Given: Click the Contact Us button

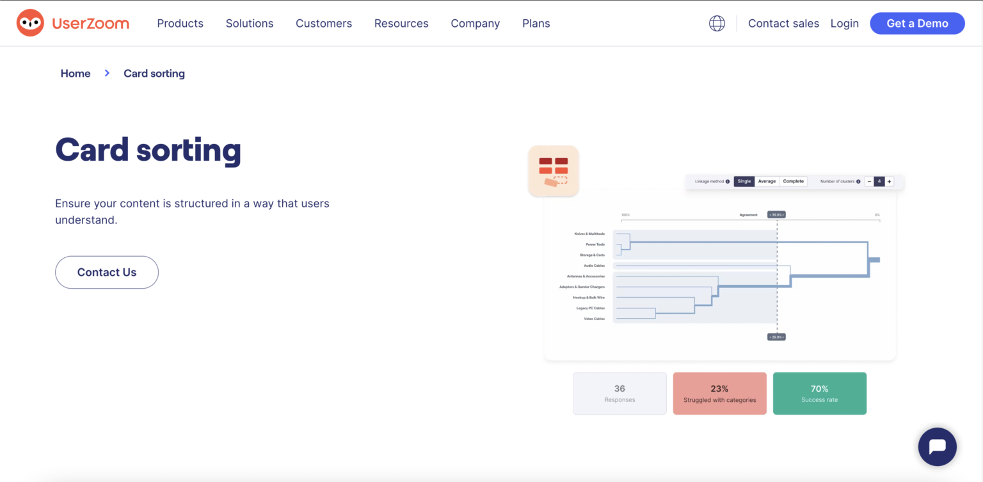Looking at the screenshot, I should click(x=106, y=272).
